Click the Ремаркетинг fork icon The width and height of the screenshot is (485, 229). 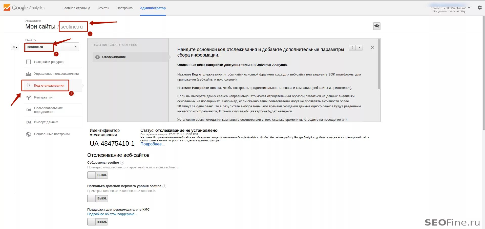tap(29, 97)
